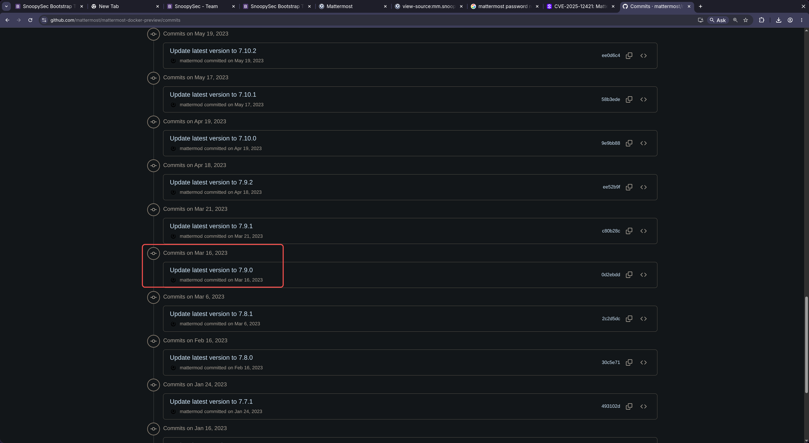Open commit 'Update latest version to 7.8.1'
The height and width of the screenshot is (443, 809).
click(x=211, y=314)
